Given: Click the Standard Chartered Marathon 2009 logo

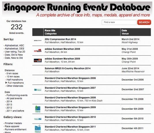Looking at the screenshot, I should pyautogui.click(x=38, y=109).
